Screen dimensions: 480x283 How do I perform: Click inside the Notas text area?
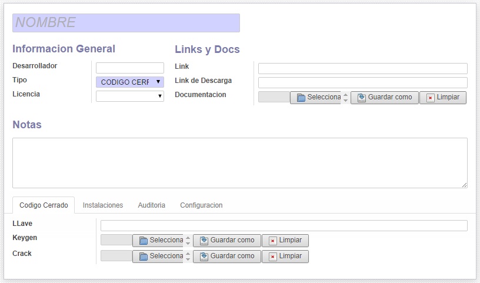coord(239,163)
